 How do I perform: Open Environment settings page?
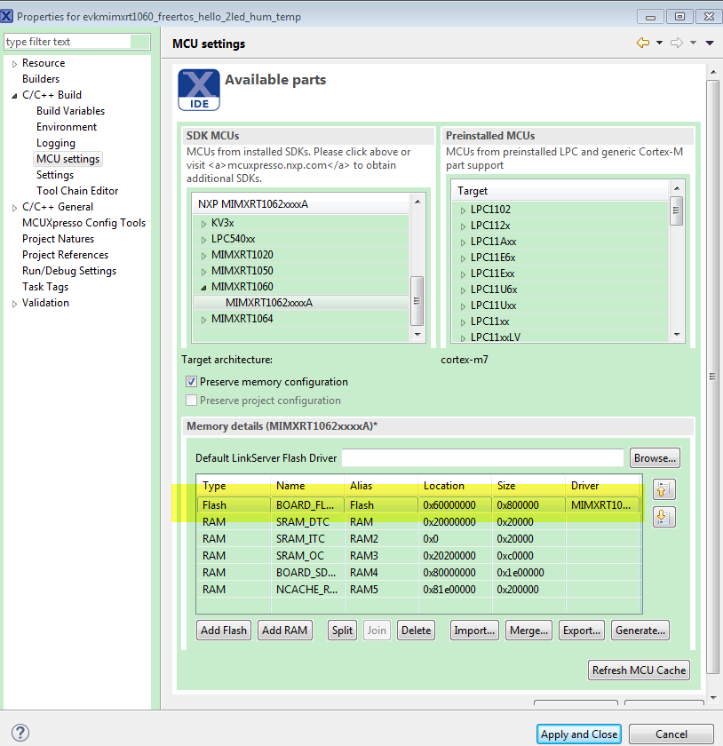67,127
